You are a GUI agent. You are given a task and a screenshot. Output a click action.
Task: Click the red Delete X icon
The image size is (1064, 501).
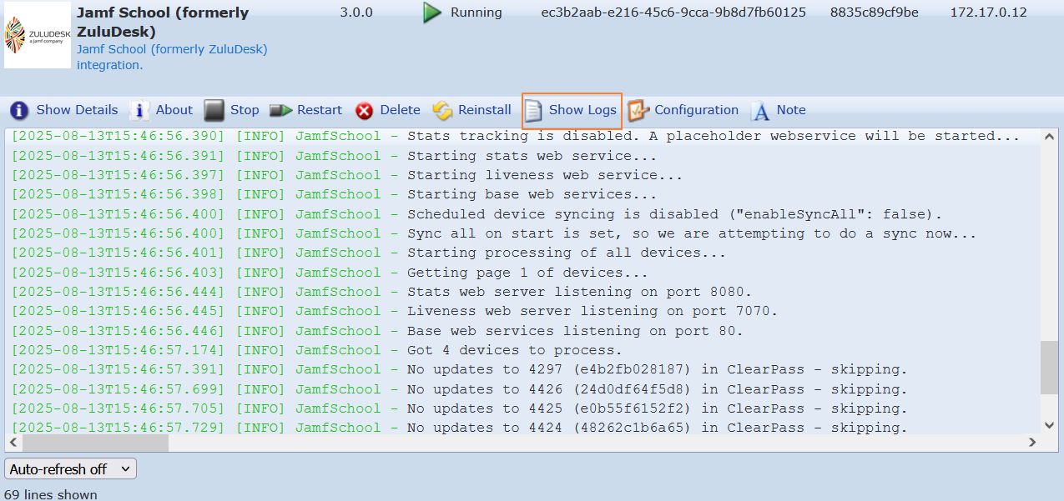point(365,111)
